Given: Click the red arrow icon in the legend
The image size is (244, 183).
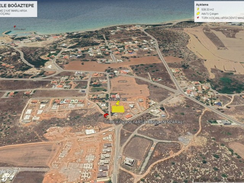Looking at the screenshot, I should [198, 18].
